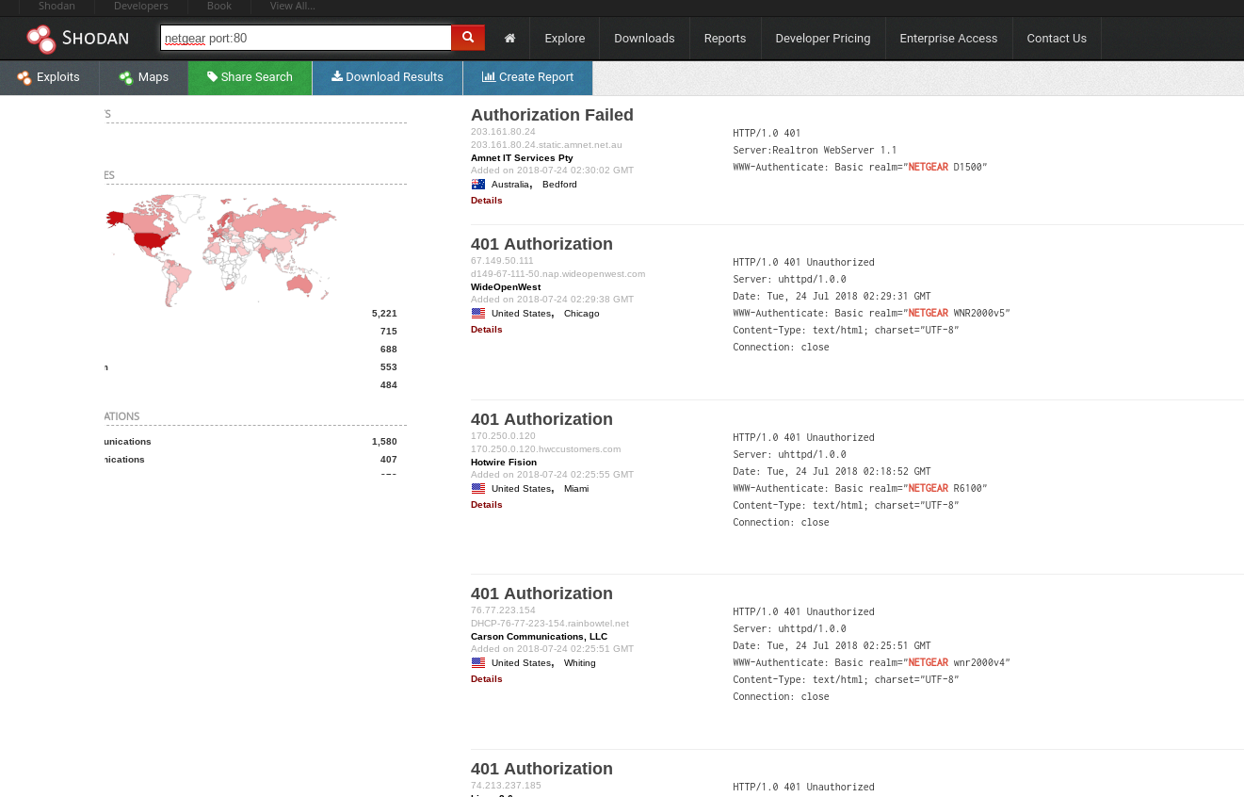Open Details for Carson Communications result
Viewport: 1244px width, 797px height.
click(487, 679)
